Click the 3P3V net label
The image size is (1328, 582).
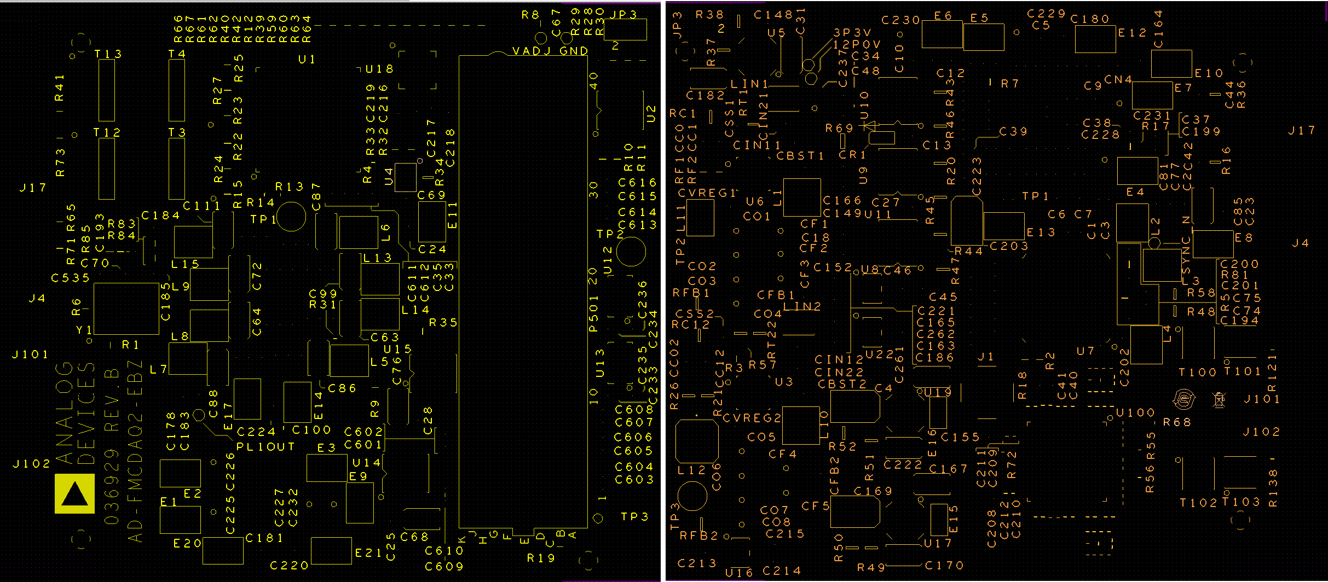pyautogui.click(x=852, y=33)
